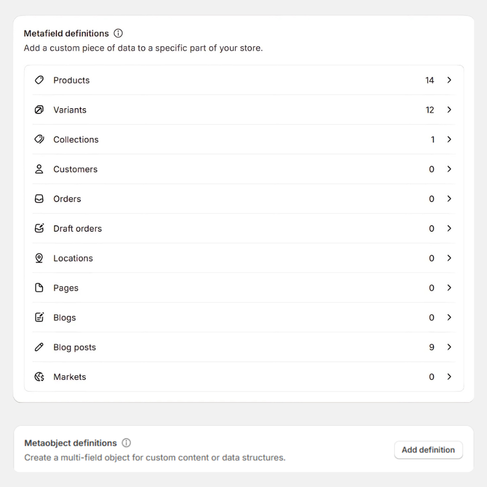Image resolution: width=487 pixels, height=487 pixels.
Task: Click the Products tag icon
Action: [39, 80]
